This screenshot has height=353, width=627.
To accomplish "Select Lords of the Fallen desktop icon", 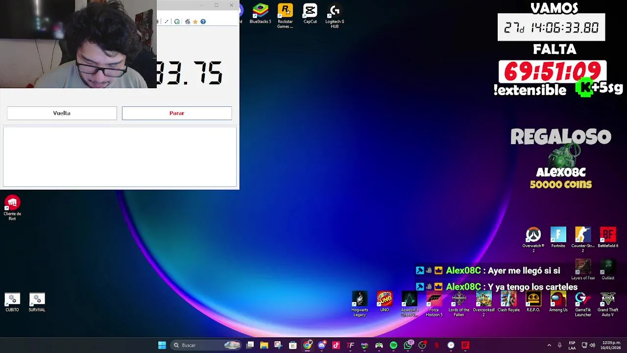I will coord(459,304).
